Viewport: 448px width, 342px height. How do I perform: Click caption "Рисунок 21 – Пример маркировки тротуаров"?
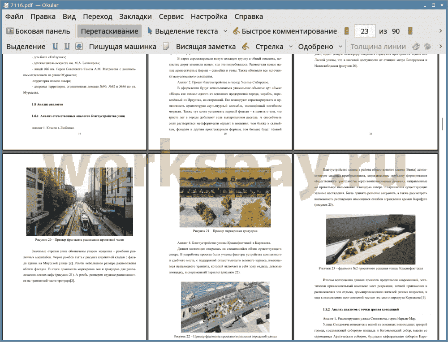pos(225,231)
